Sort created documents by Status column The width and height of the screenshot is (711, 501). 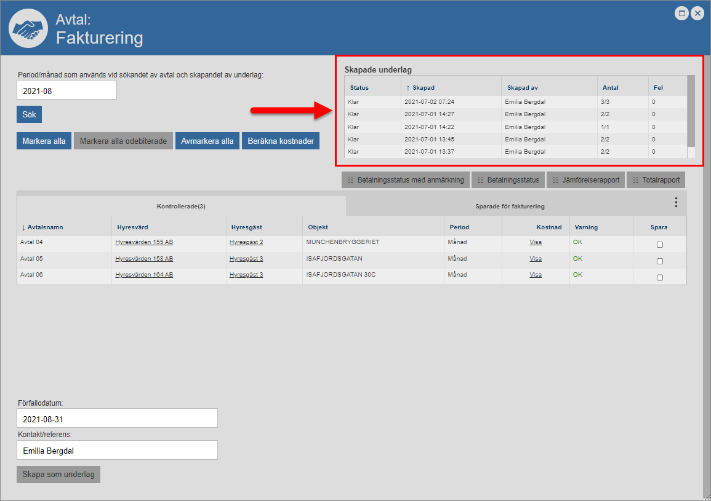(360, 88)
